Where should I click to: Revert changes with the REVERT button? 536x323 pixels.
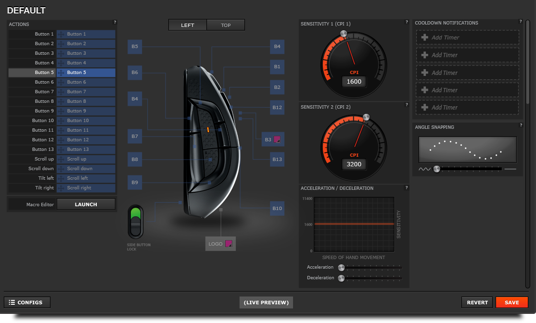(x=477, y=302)
